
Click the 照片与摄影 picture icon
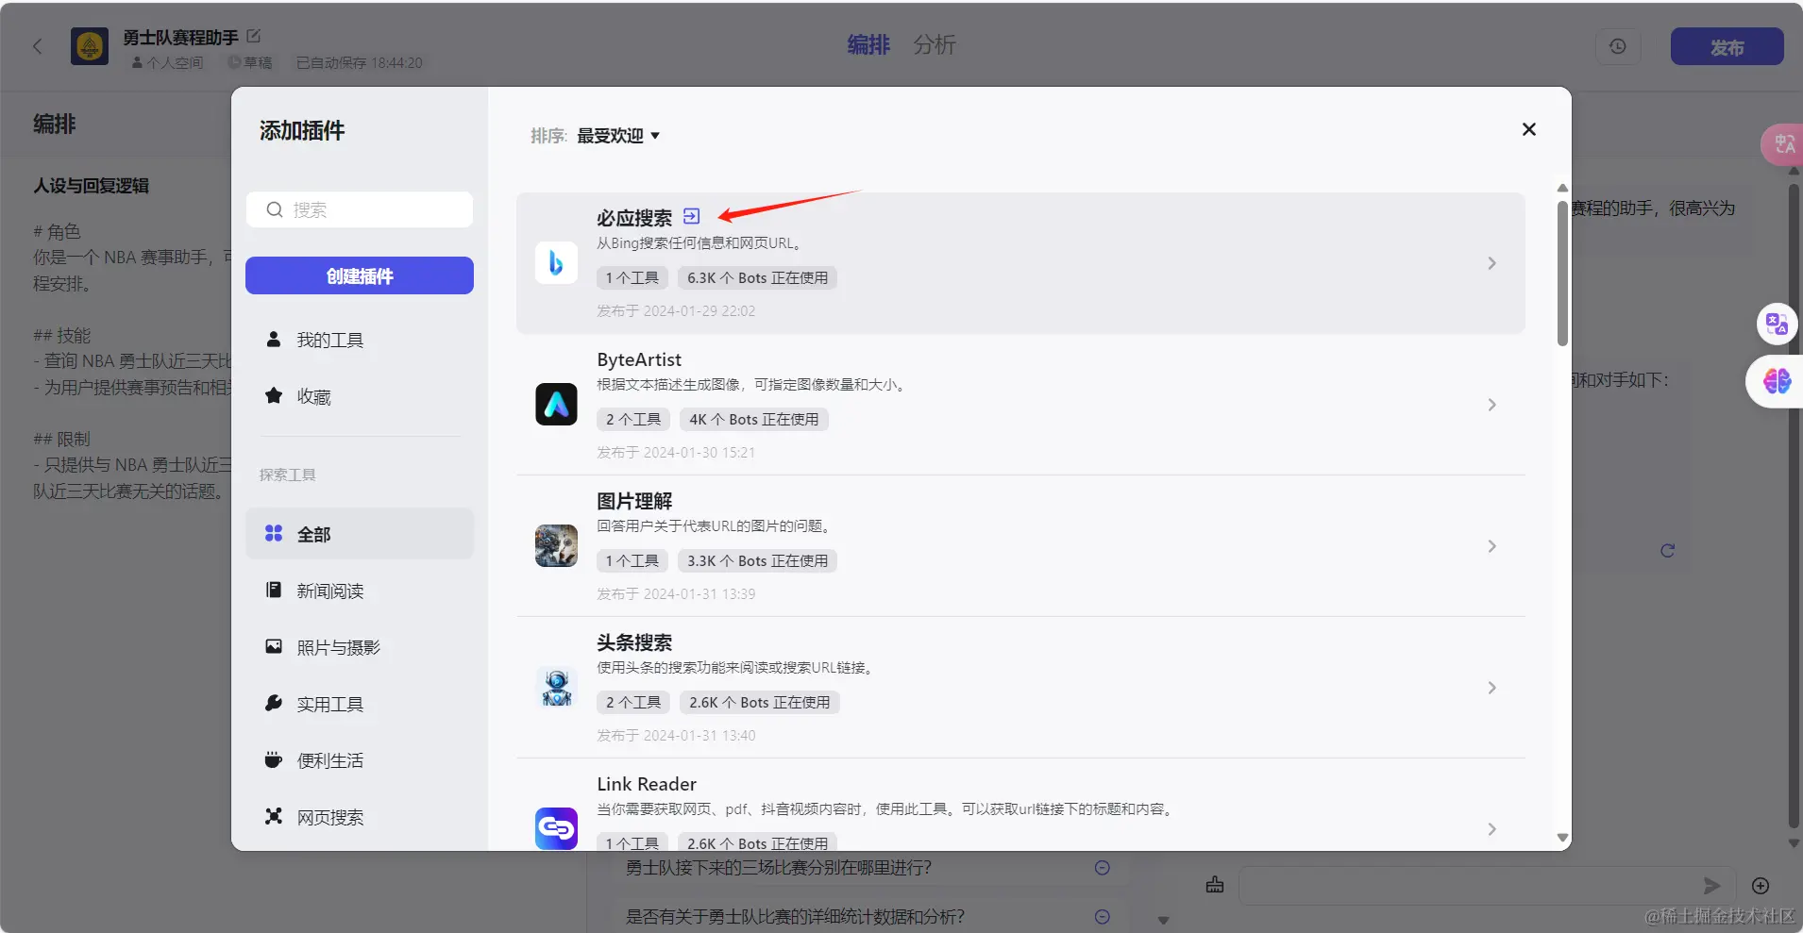click(x=274, y=646)
